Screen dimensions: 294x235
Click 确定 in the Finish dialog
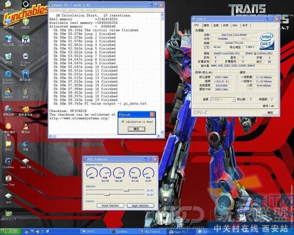136,129
